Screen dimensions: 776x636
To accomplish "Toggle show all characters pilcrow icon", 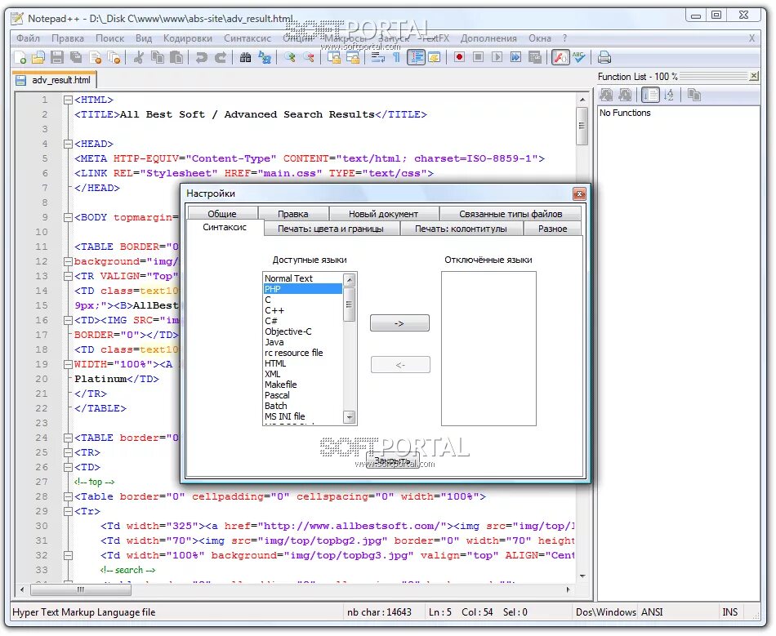I will pos(396,57).
